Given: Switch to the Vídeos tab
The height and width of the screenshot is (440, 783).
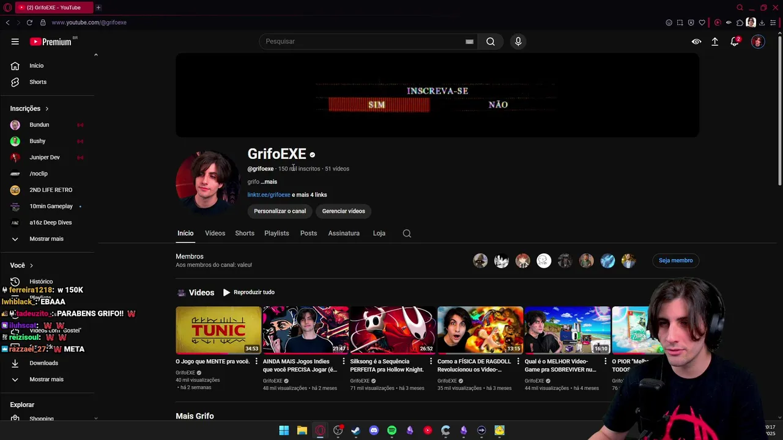Looking at the screenshot, I should click(215, 233).
